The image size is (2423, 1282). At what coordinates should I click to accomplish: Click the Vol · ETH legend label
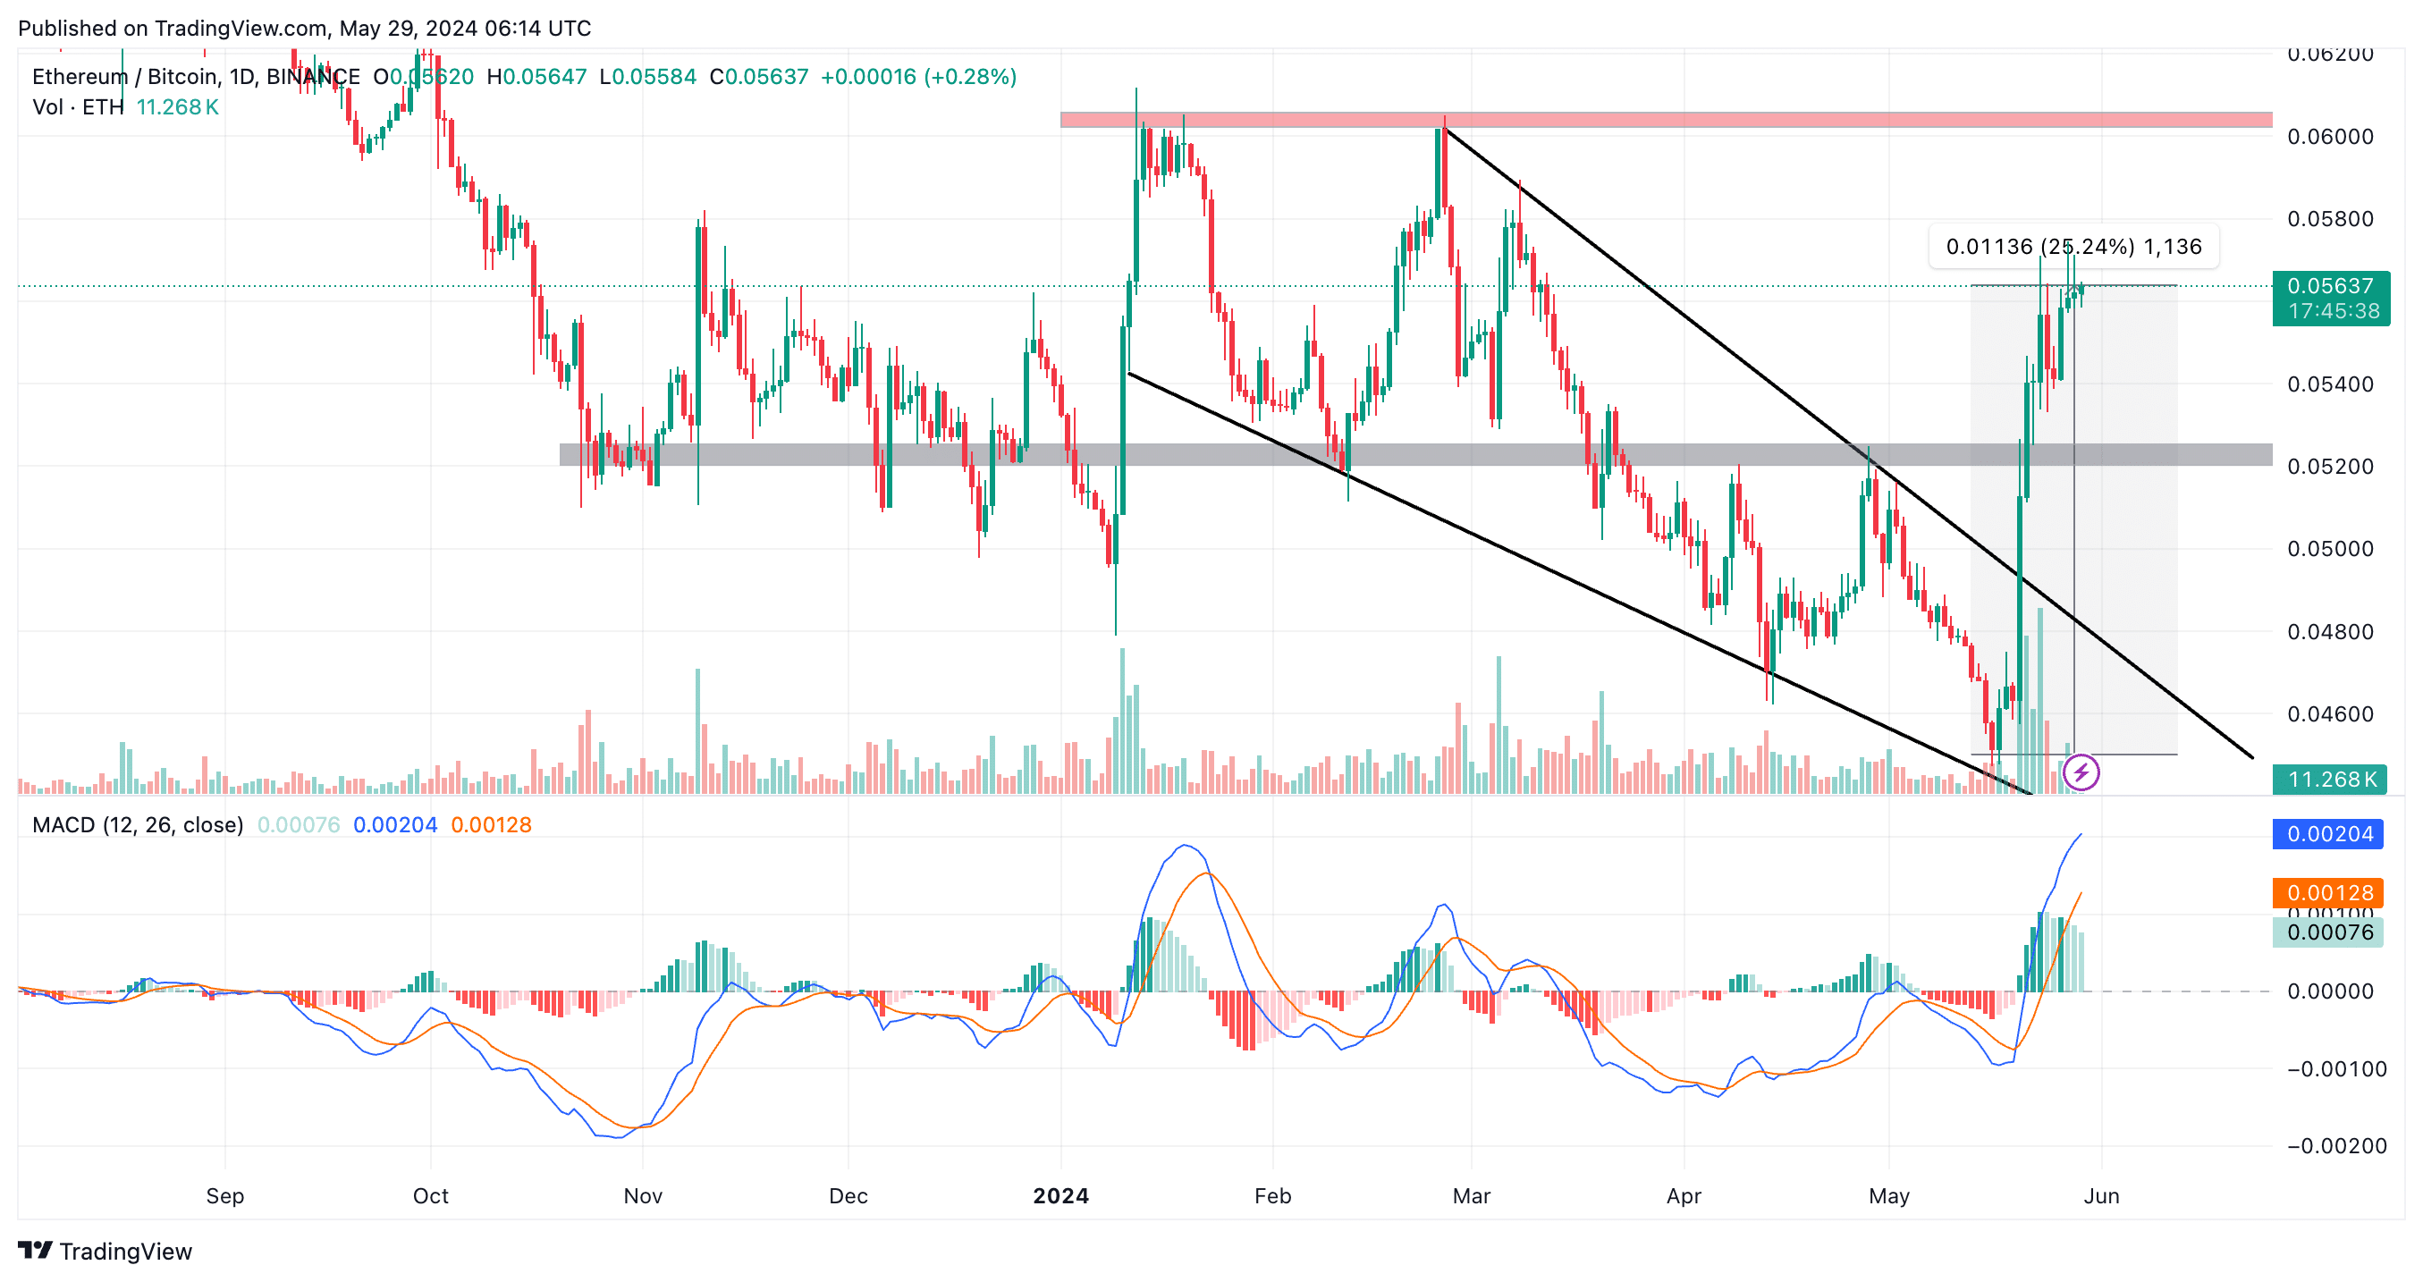[x=78, y=107]
